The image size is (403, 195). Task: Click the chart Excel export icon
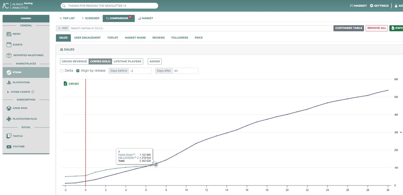[x=65, y=84]
